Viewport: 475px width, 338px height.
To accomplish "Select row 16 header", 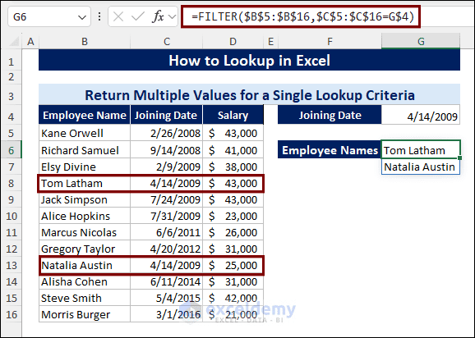I will (12, 314).
